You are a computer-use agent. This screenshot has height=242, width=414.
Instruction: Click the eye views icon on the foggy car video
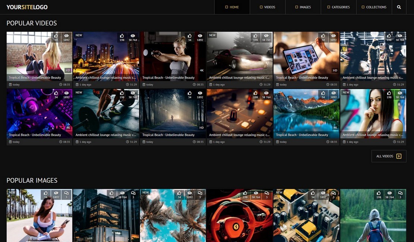click(x=266, y=36)
